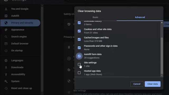Click the Languages globe icon
Viewport: 169px width, 95px height.
coord(6,60)
